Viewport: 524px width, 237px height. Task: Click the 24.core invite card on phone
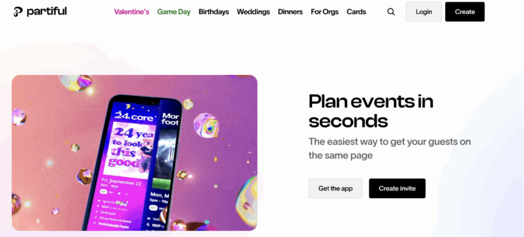point(128,147)
